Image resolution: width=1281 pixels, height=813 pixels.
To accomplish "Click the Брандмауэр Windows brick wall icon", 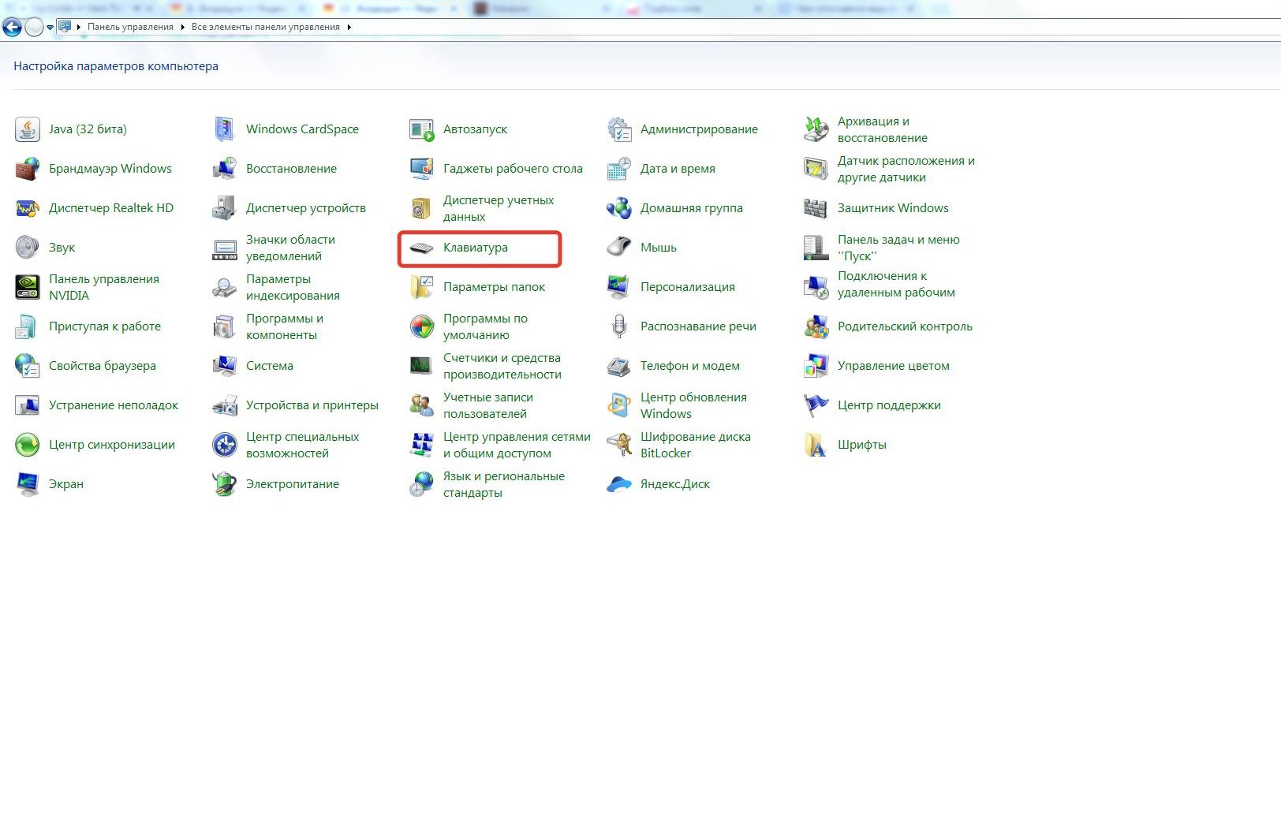I will tap(28, 169).
